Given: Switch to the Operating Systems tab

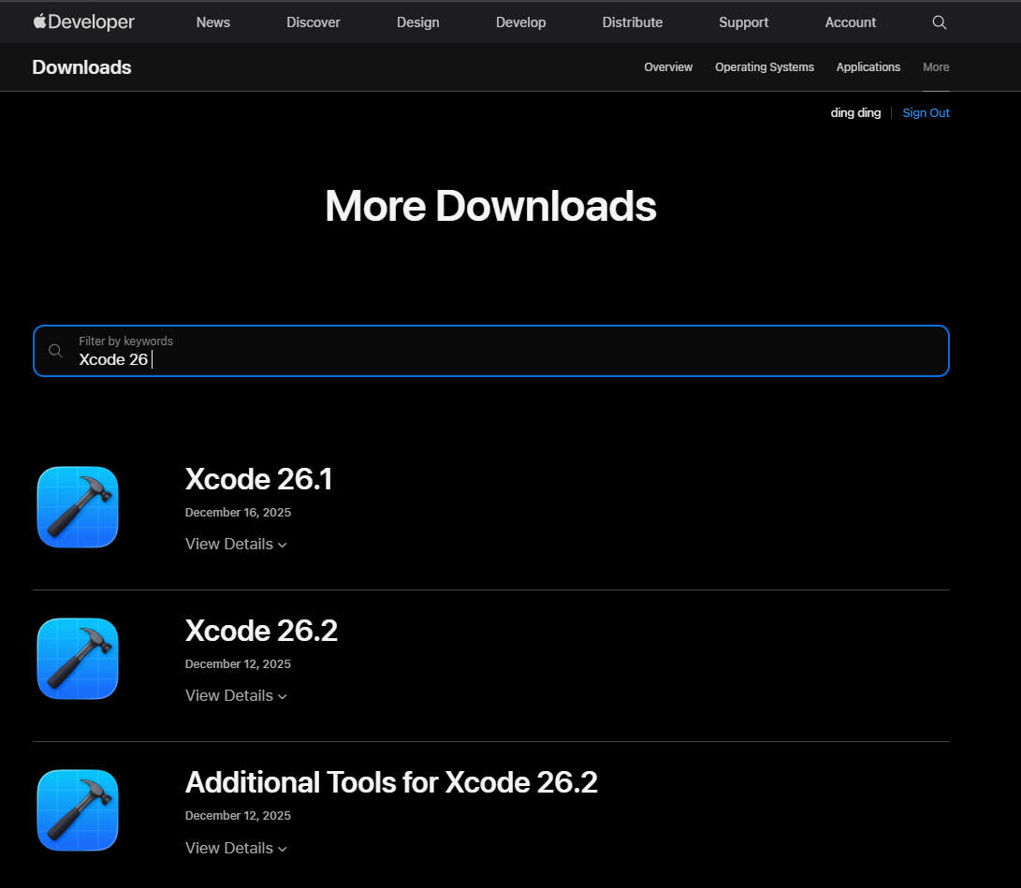Looking at the screenshot, I should [765, 67].
